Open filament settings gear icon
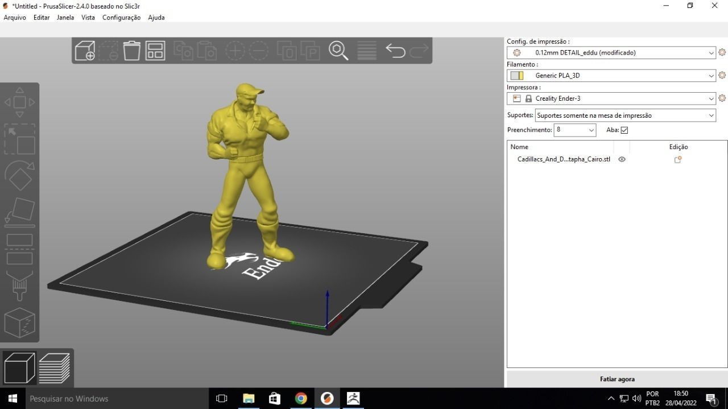This screenshot has width=728, height=409. [x=722, y=75]
